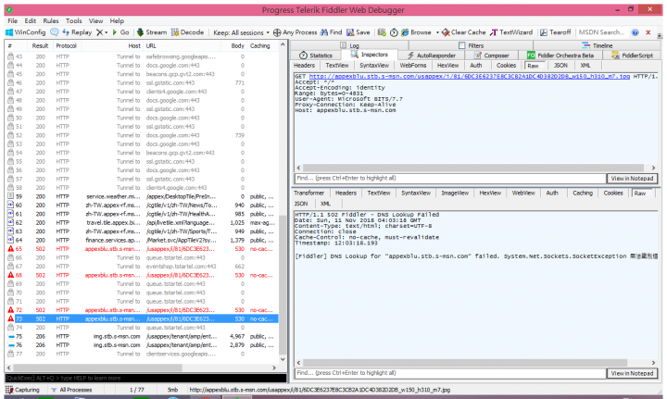
Task: Open the Edit menu
Action: 31,20
